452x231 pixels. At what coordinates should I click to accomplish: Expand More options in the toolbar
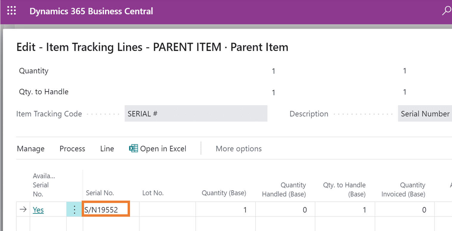(239, 149)
